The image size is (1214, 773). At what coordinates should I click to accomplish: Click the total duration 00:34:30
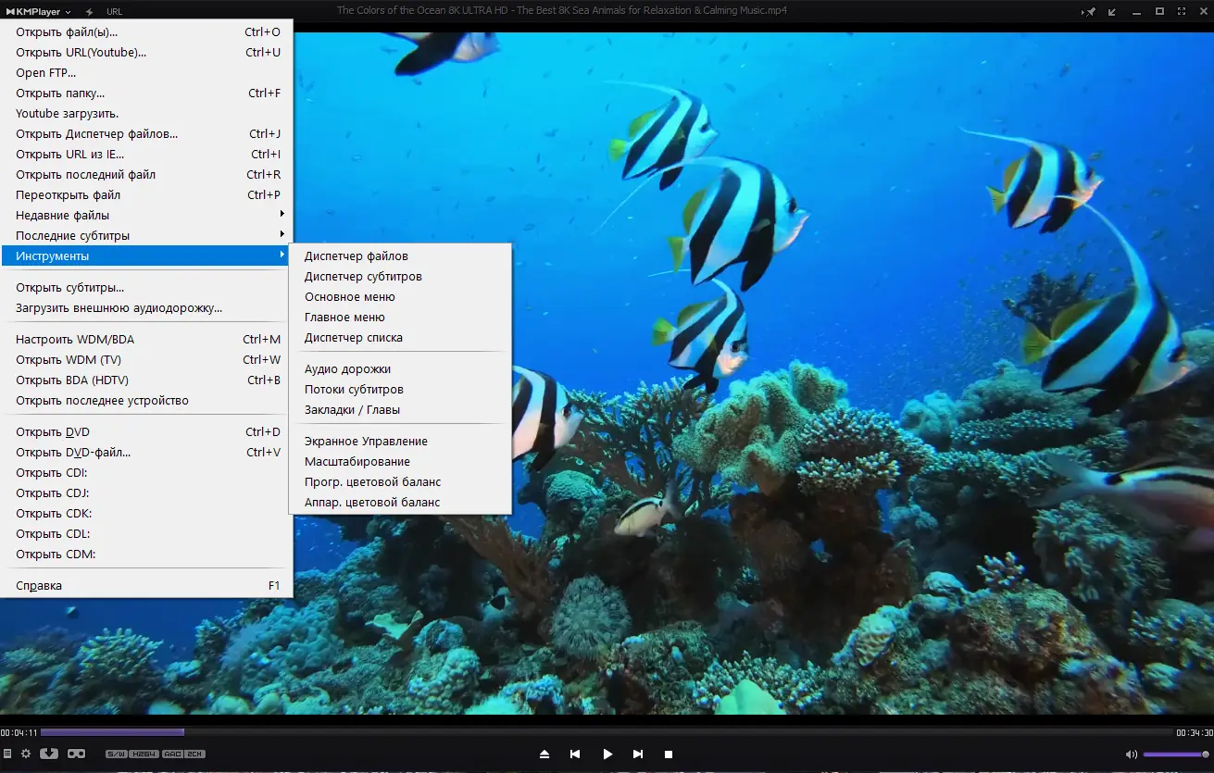point(1195,732)
